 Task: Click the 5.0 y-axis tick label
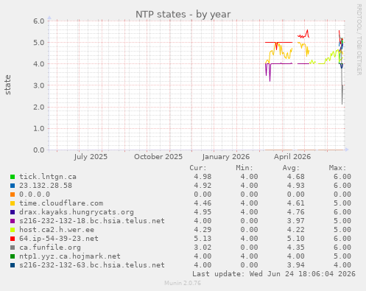[x=39, y=43]
